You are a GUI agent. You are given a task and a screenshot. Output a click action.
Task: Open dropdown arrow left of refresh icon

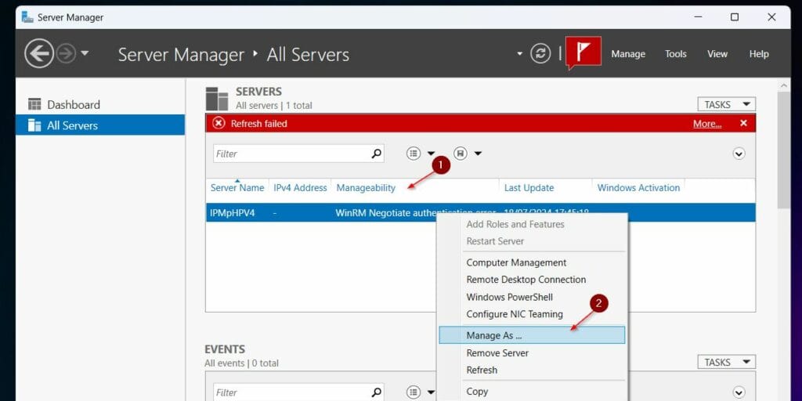tap(520, 54)
